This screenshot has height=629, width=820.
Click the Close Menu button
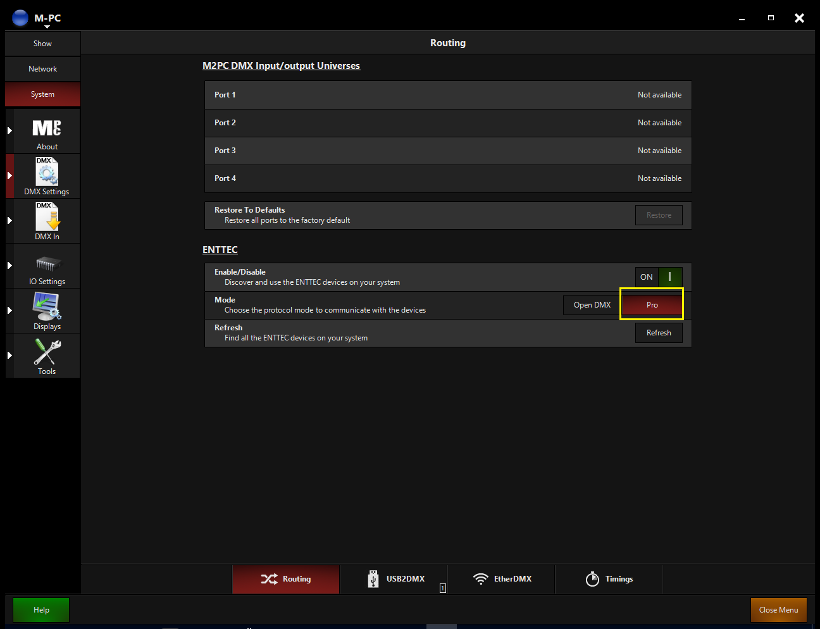(778, 610)
